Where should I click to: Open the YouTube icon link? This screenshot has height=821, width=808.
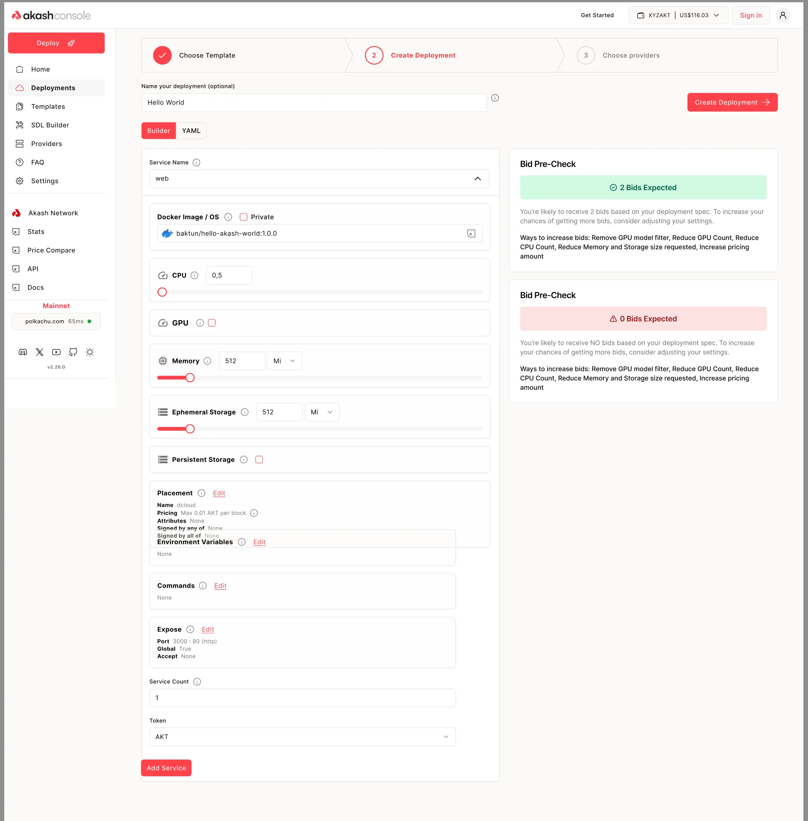click(x=57, y=352)
